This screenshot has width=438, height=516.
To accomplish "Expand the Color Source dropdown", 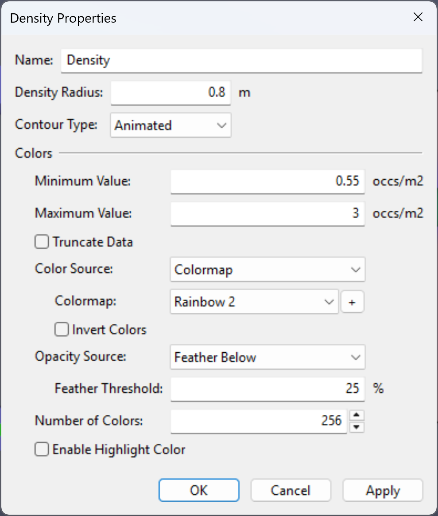I will click(267, 269).
